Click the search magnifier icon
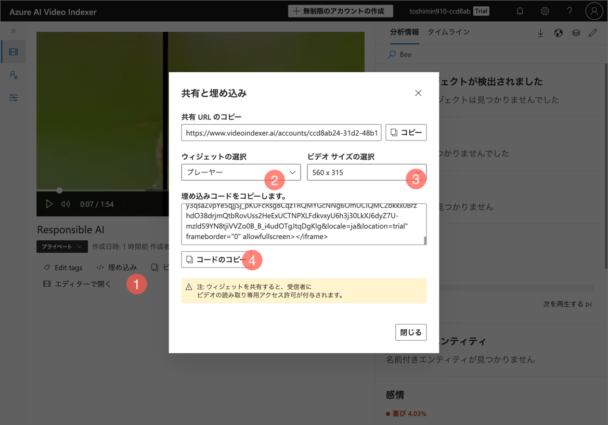Viewport: 608px width, 425px height. point(392,55)
